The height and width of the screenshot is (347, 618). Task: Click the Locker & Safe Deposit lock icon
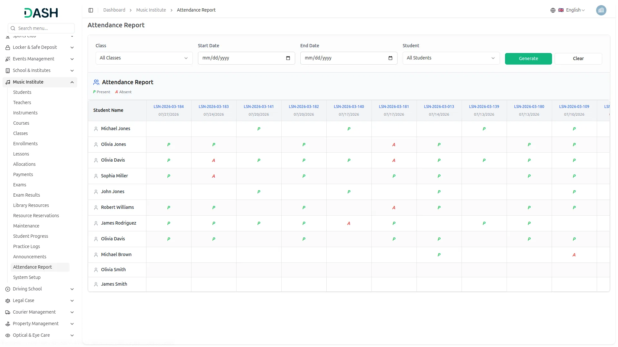(8, 48)
